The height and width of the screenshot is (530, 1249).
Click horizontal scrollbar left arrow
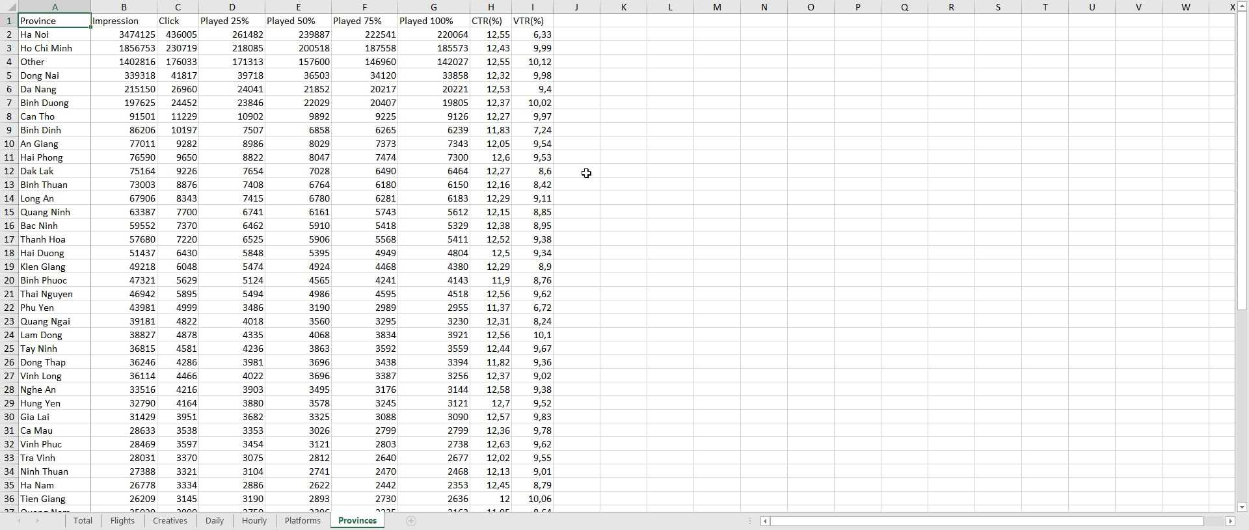(766, 521)
